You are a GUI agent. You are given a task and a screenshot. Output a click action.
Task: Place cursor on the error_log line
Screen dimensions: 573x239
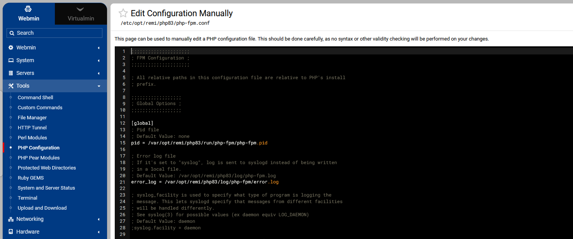tap(205, 182)
